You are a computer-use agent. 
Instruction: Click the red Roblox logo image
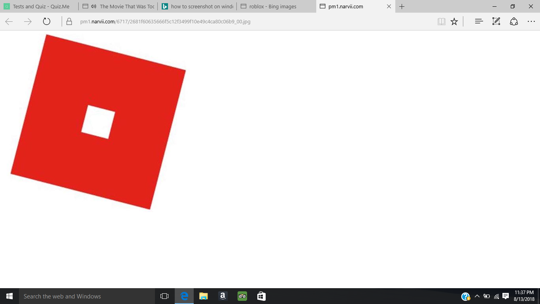pyautogui.click(x=98, y=122)
